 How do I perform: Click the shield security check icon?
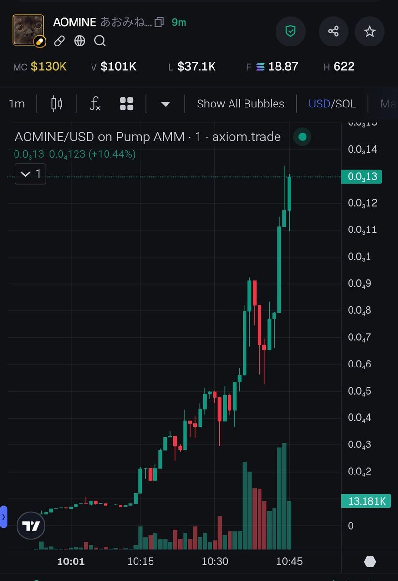(291, 31)
